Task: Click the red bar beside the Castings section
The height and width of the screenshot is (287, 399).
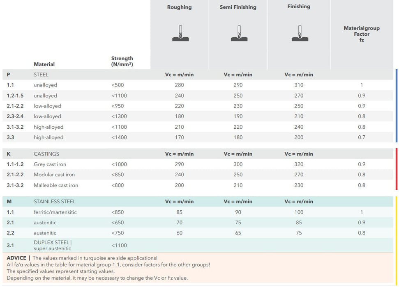Action: (x=396, y=169)
